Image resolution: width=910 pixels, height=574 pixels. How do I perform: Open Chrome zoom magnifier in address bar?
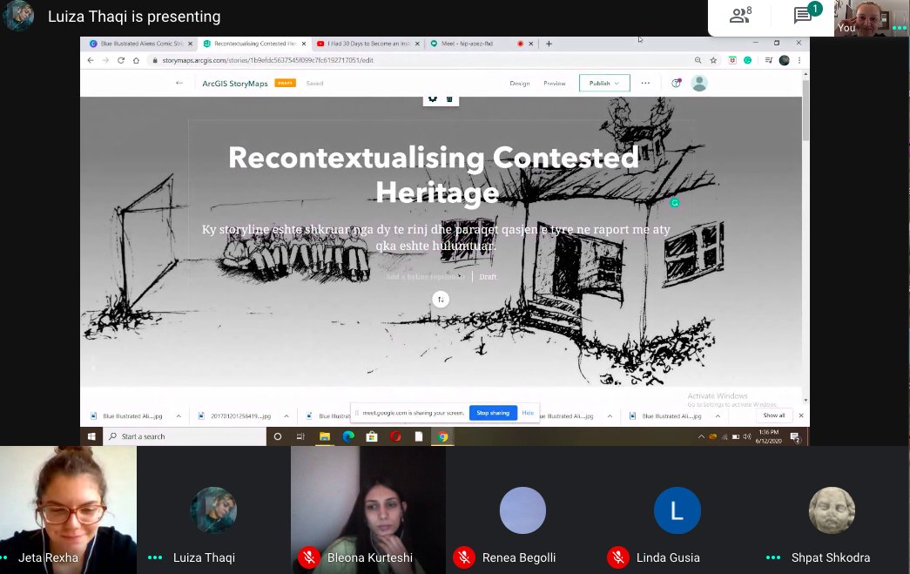coord(698,60)
